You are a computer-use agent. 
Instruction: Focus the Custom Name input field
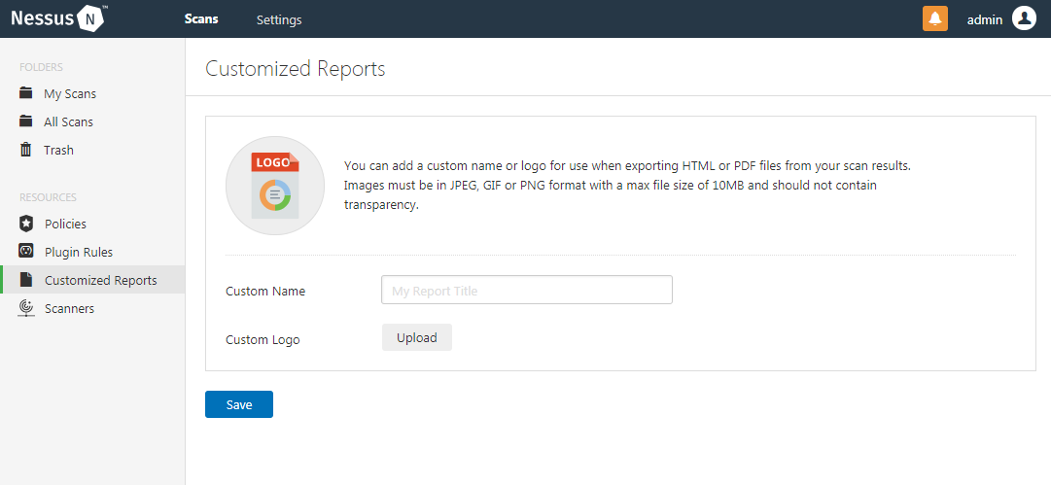pos(527,290)
